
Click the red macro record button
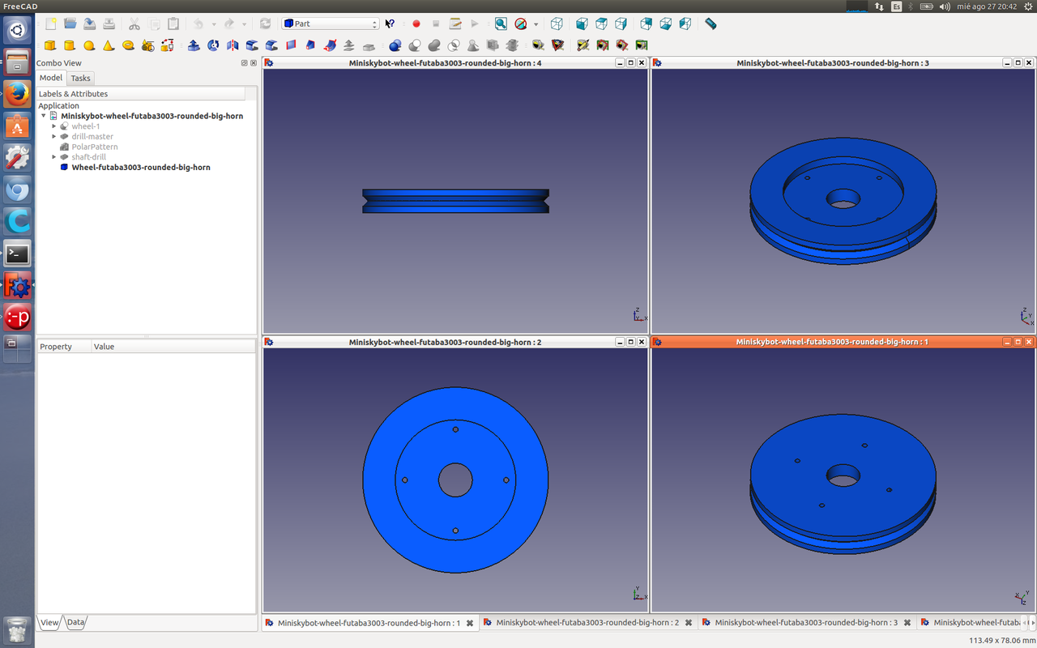[x=416, y=24]
